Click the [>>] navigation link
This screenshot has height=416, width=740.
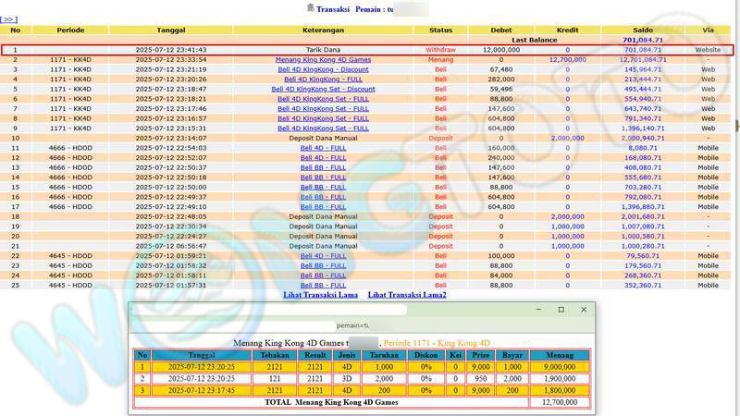point(8,18)
